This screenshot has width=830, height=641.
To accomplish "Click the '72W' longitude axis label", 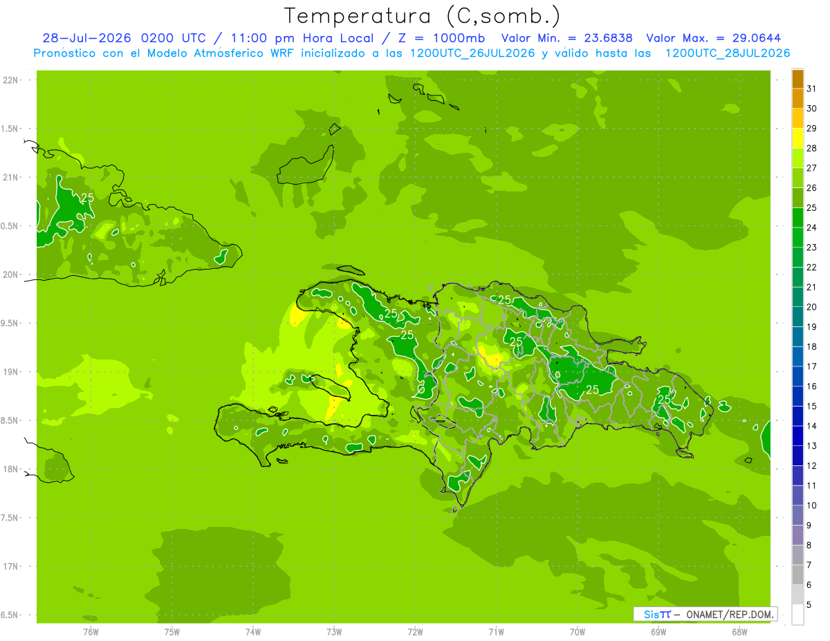I will pyautogui.click(x=416, y=632).
